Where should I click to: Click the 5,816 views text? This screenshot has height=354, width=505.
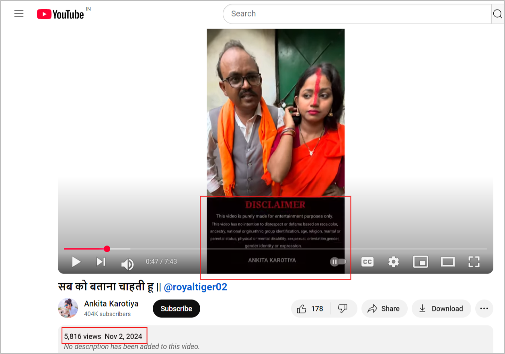(82, 336)
